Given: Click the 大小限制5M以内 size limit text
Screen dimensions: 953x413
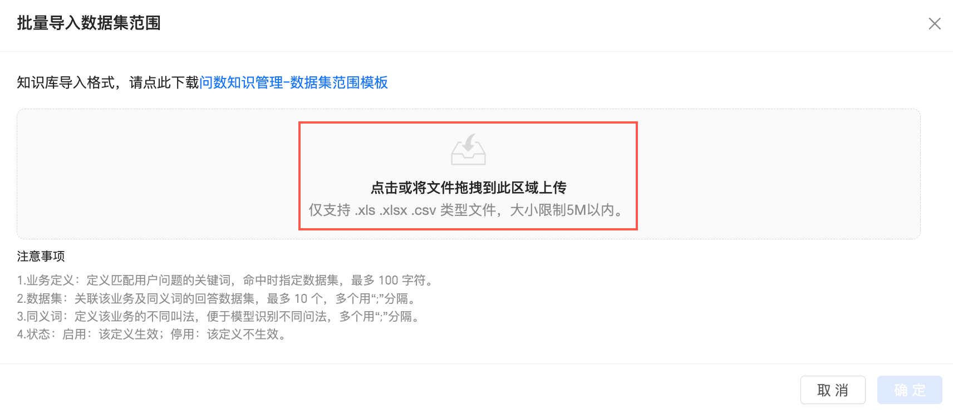Looking at the screenshot, I should (x=562, y=210).
